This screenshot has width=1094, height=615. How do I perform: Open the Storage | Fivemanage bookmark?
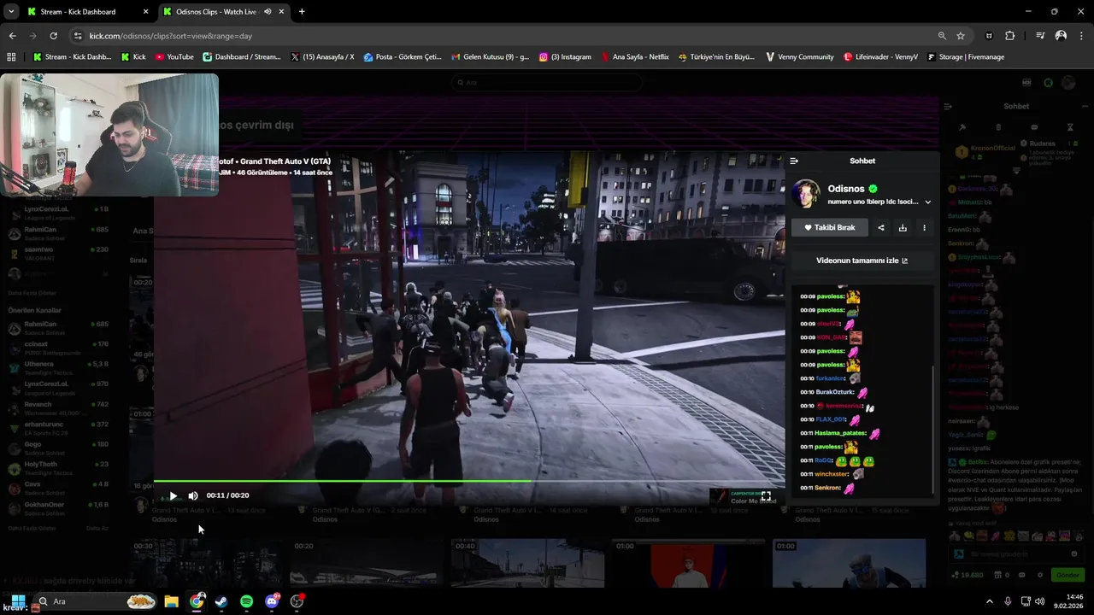click(x=966, y=57)
